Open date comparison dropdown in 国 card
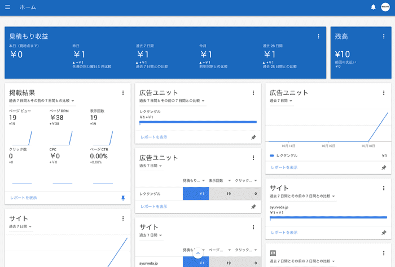395x267 pixels. point(302,261)
